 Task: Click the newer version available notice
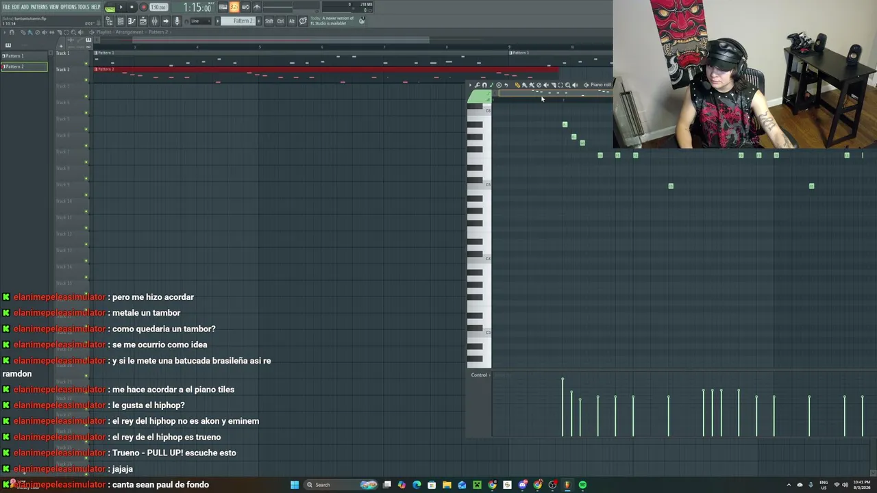tap(332, 21)
